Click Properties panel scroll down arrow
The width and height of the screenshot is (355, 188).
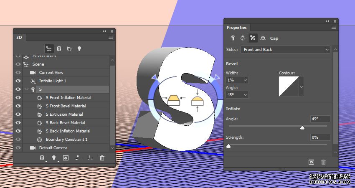click(x=335, y=152)
